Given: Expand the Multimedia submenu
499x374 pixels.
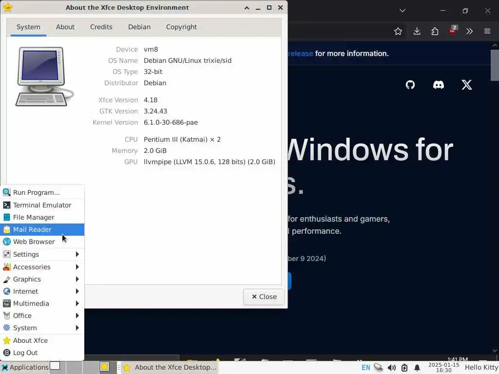Looking at the screenshot, I should click(42, 303).
